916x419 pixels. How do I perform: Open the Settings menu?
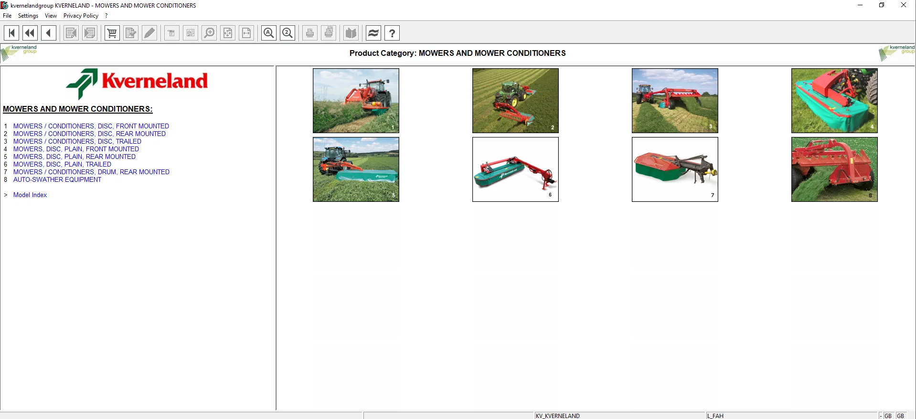point(28,16)
